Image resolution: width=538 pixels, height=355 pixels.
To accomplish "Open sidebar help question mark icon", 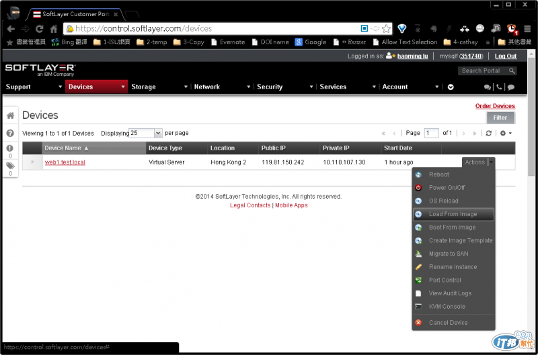I will click(x=10, y=133).
